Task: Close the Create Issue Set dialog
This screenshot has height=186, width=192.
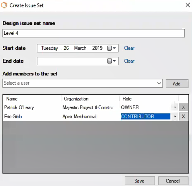Action: (187, 5)
